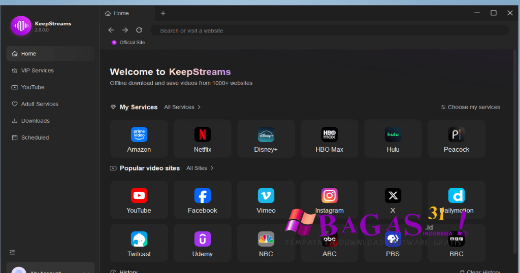The width and height of the screenshot is (520, 273).
Task: Open the PBS site tile
Action: 393,243
